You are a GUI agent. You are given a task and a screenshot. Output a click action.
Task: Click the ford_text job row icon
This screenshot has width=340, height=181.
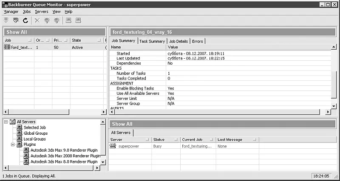(x=7, y=47)
